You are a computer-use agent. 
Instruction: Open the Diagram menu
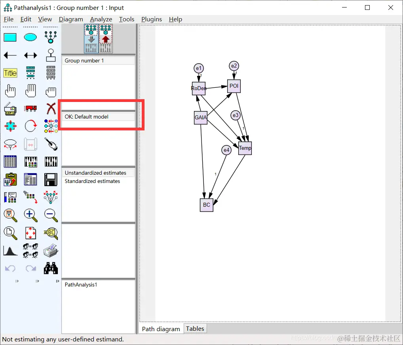point(71,19)
